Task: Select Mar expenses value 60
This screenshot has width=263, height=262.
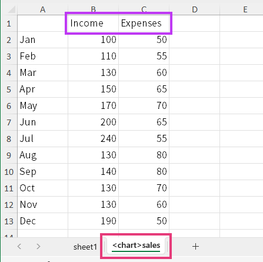Action: tap(144, 73)
